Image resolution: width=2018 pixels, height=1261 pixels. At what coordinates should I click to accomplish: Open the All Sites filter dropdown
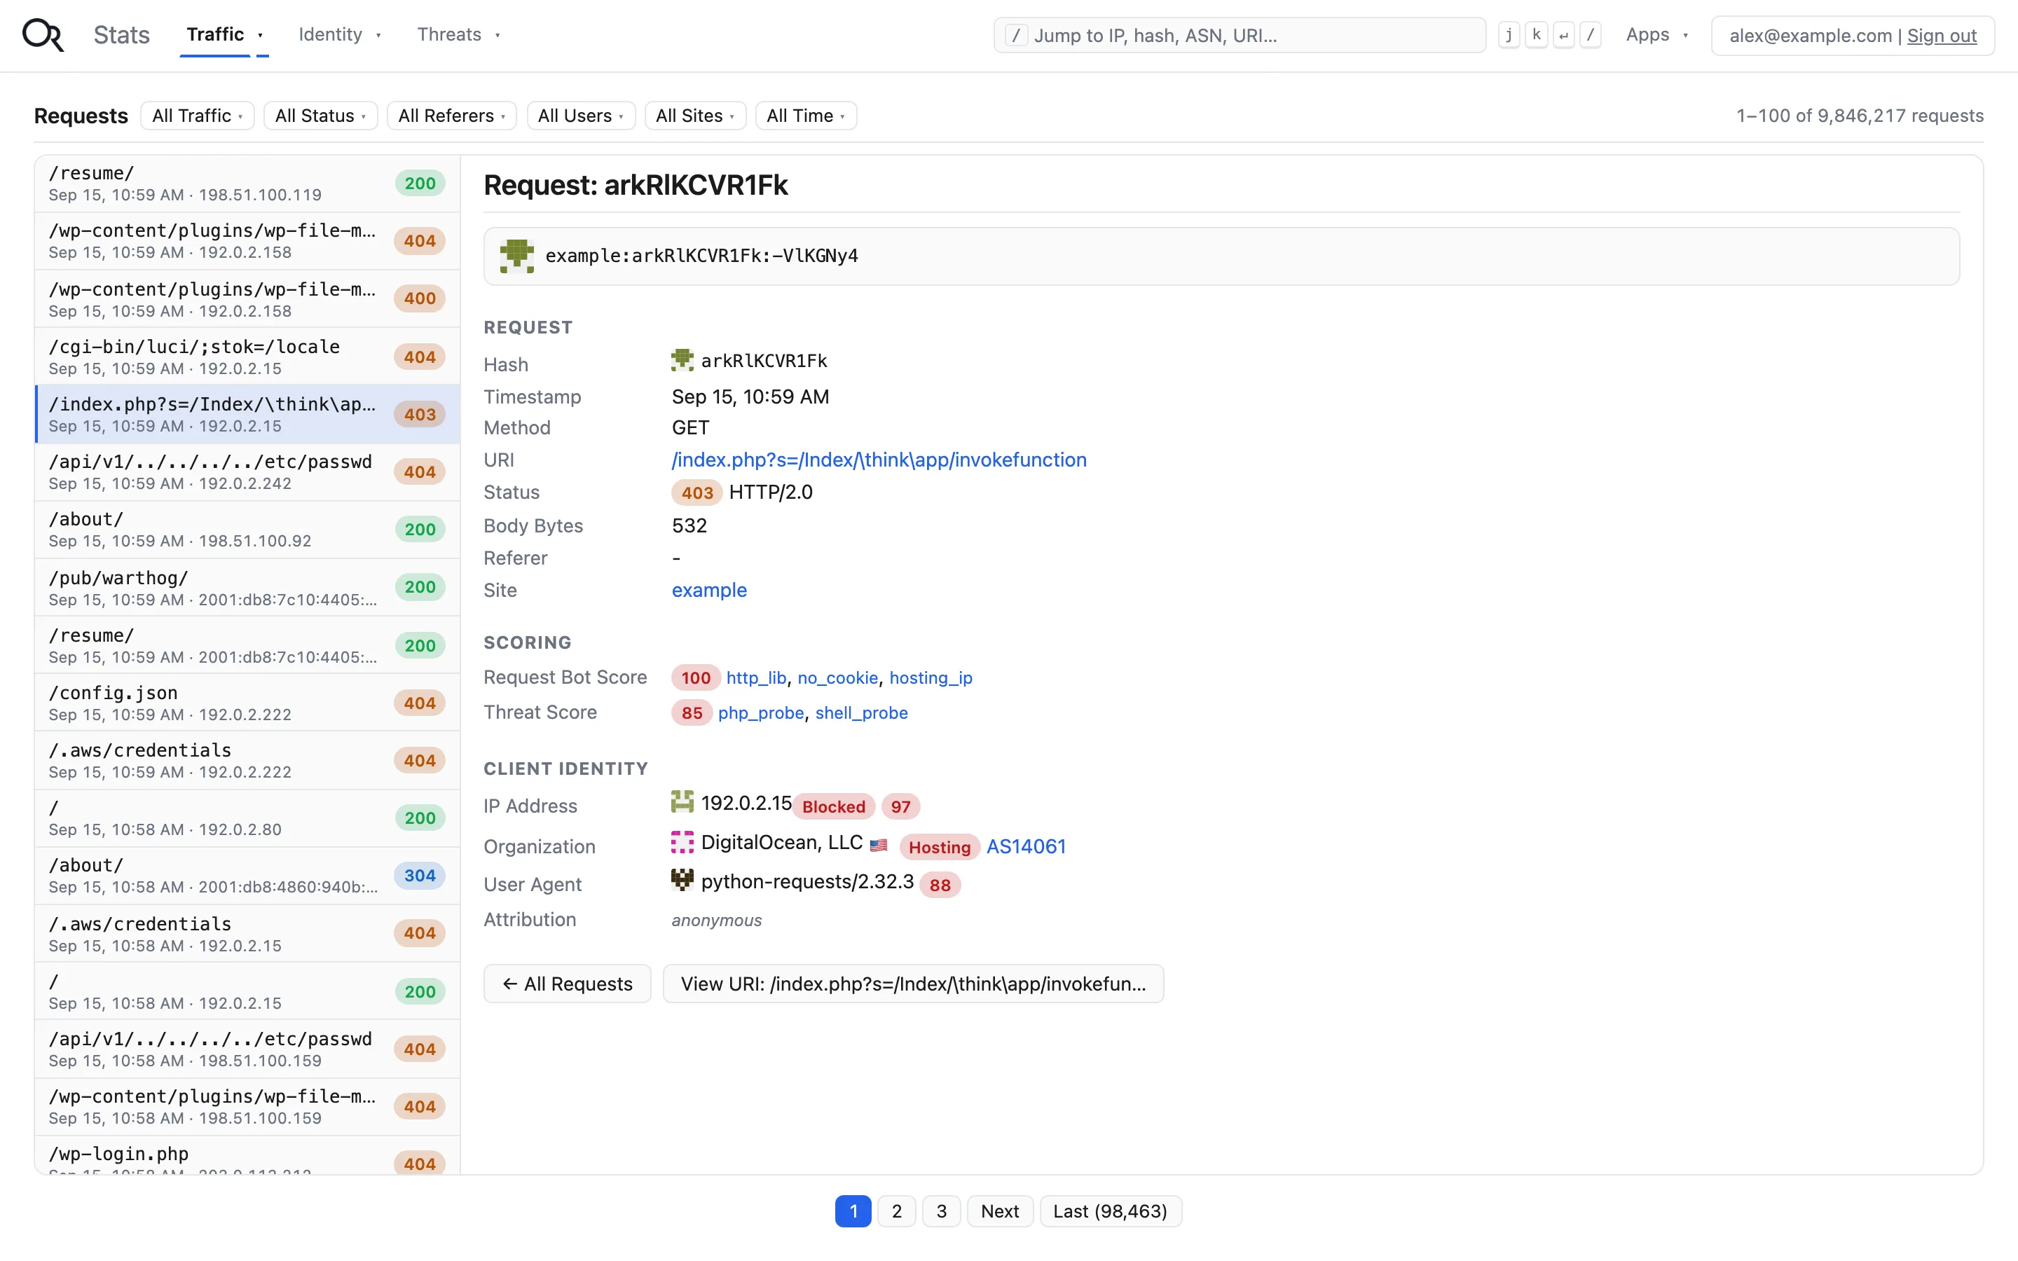click(x=694, y=116)
